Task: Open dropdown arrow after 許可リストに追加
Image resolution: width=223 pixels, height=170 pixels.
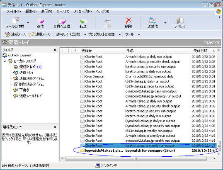Action: point(85,34)
